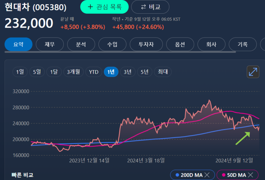Remove the 50D MA indicator

pos(251,175)
